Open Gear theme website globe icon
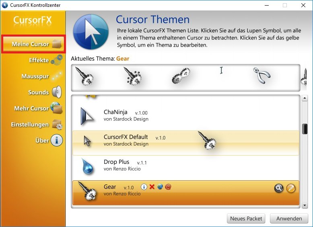 (160, 186)
